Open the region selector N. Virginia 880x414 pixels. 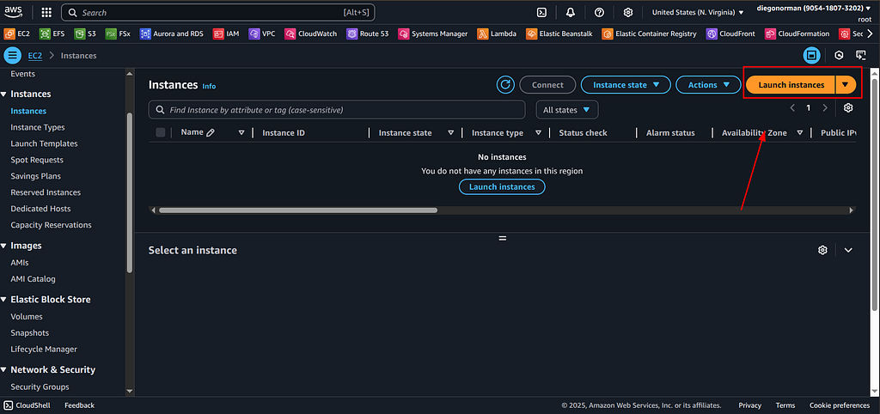pos(698,12)
